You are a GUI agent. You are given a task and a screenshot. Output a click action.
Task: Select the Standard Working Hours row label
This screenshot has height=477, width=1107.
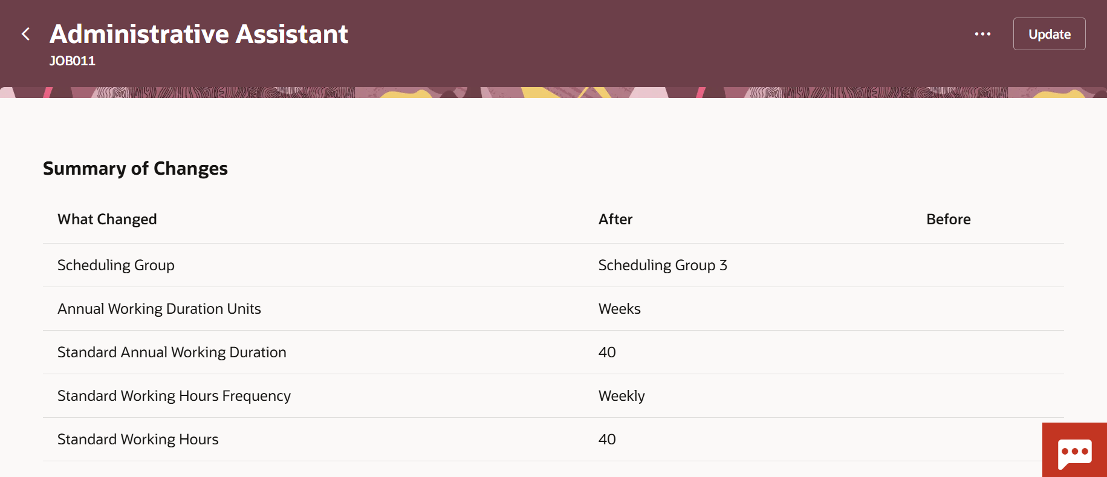138,440
